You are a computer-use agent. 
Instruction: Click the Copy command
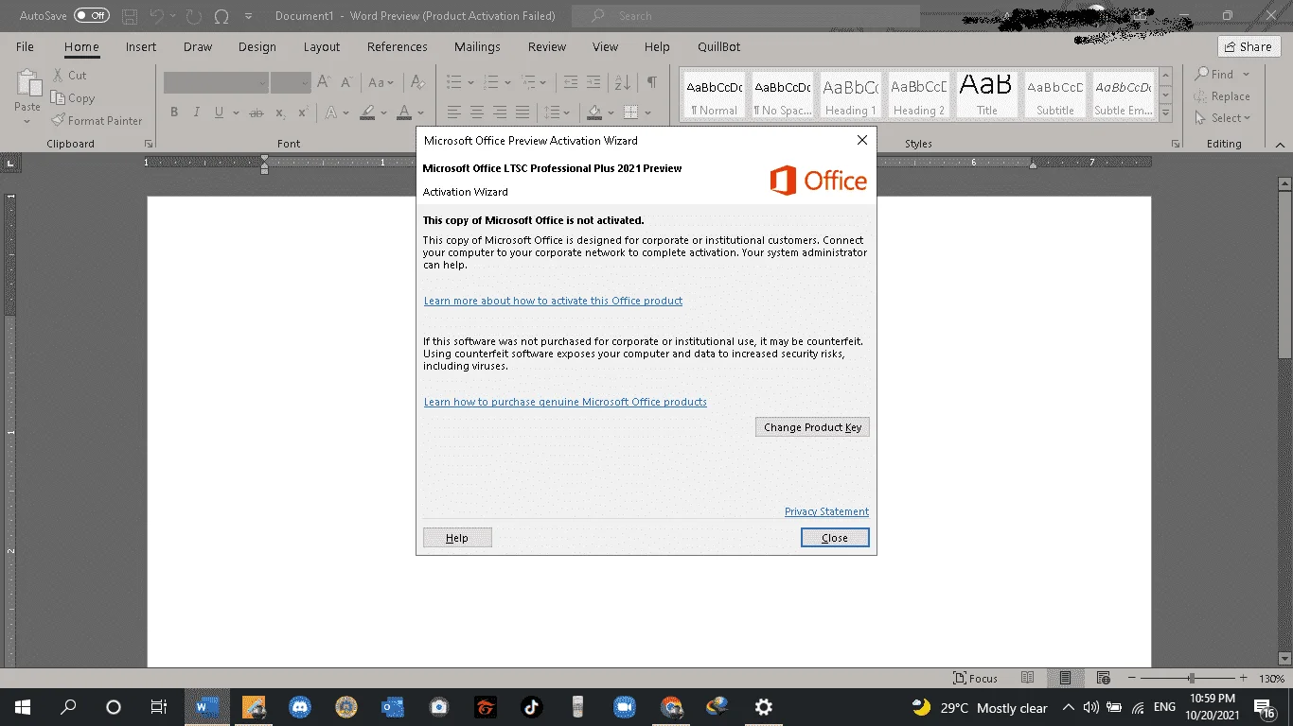[72, 98]
